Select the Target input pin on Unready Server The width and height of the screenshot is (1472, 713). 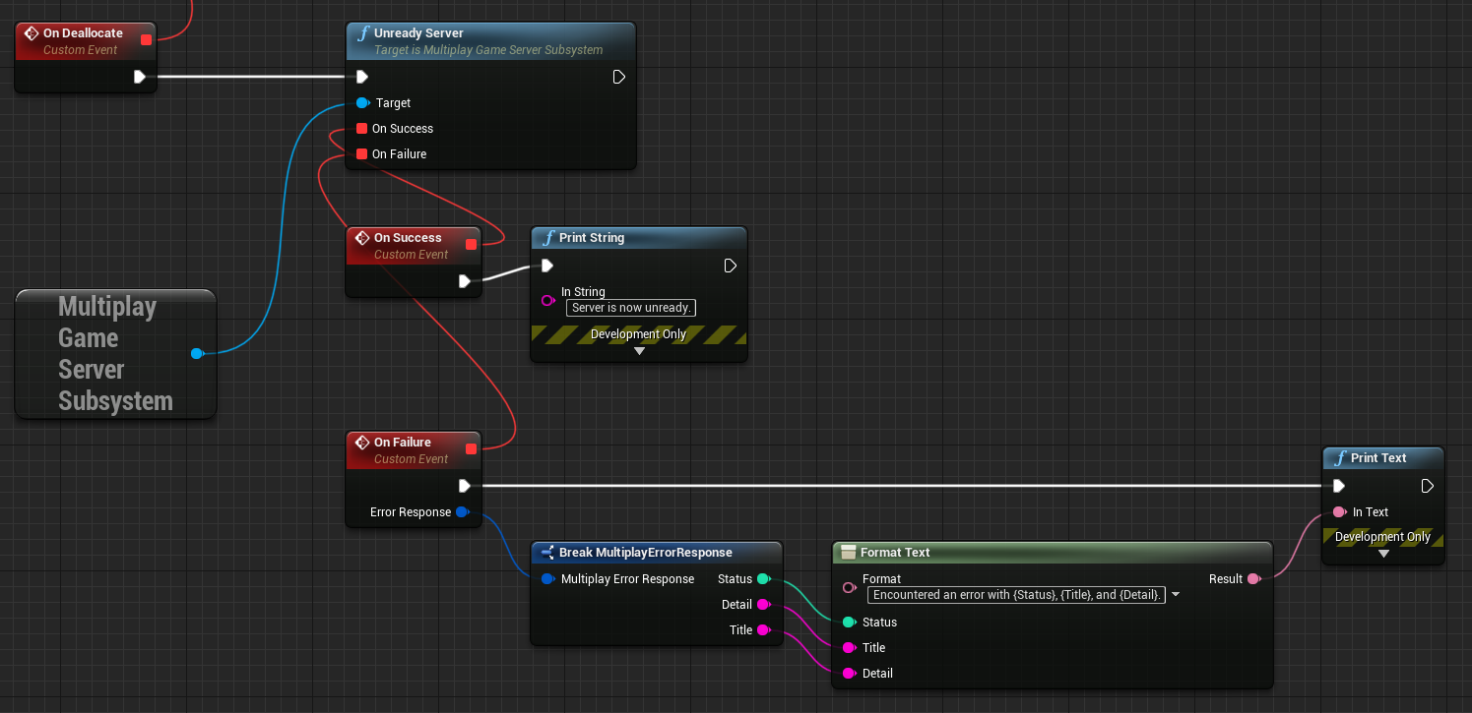(362, 102)
